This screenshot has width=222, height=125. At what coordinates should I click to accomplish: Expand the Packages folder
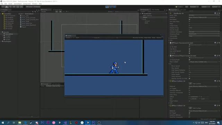point(1,41)
